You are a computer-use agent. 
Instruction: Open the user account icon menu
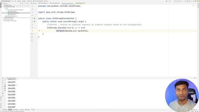tap(167, 1)
